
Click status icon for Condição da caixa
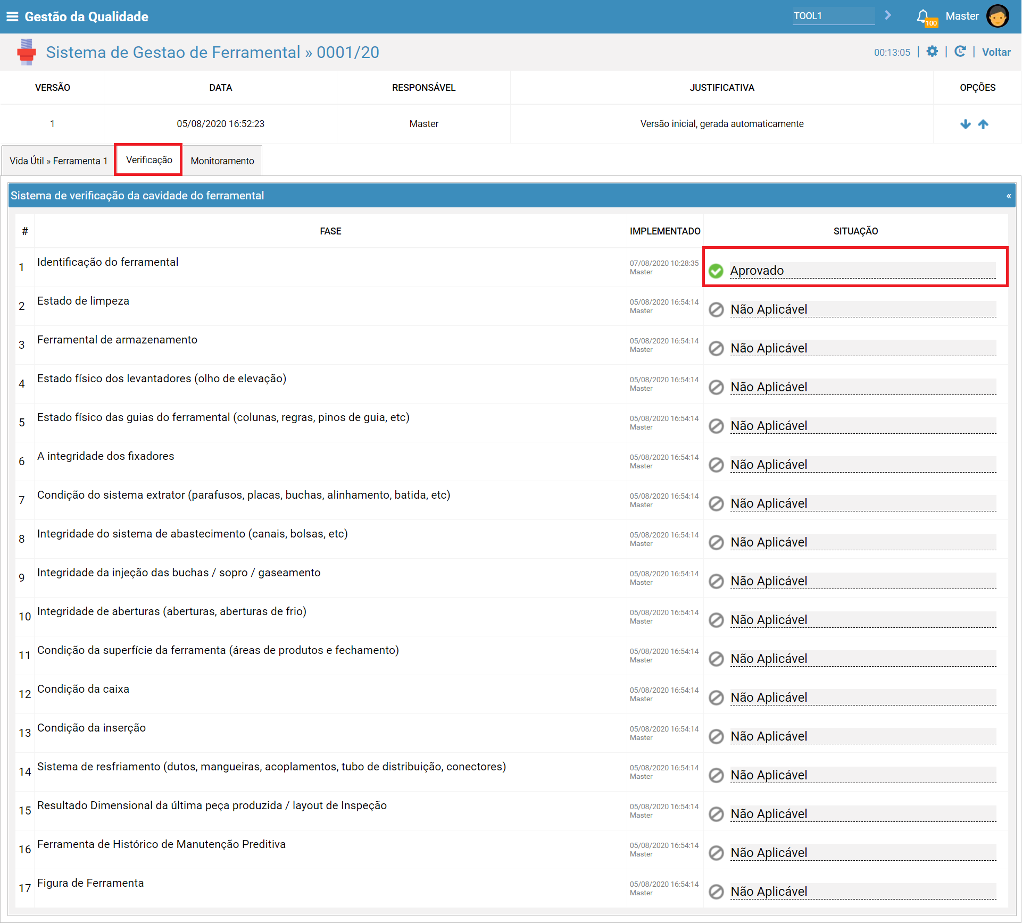716,698
